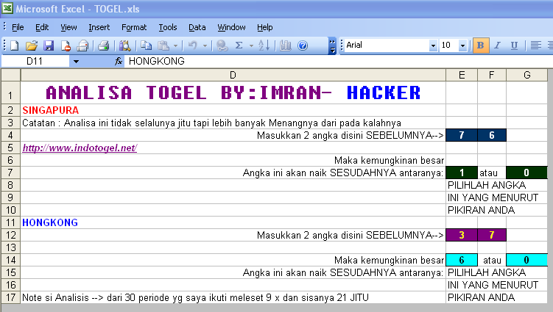Paste with the clipboard icon
The width and height of the screenshot is (553, 312).
[x=163, y=46]
